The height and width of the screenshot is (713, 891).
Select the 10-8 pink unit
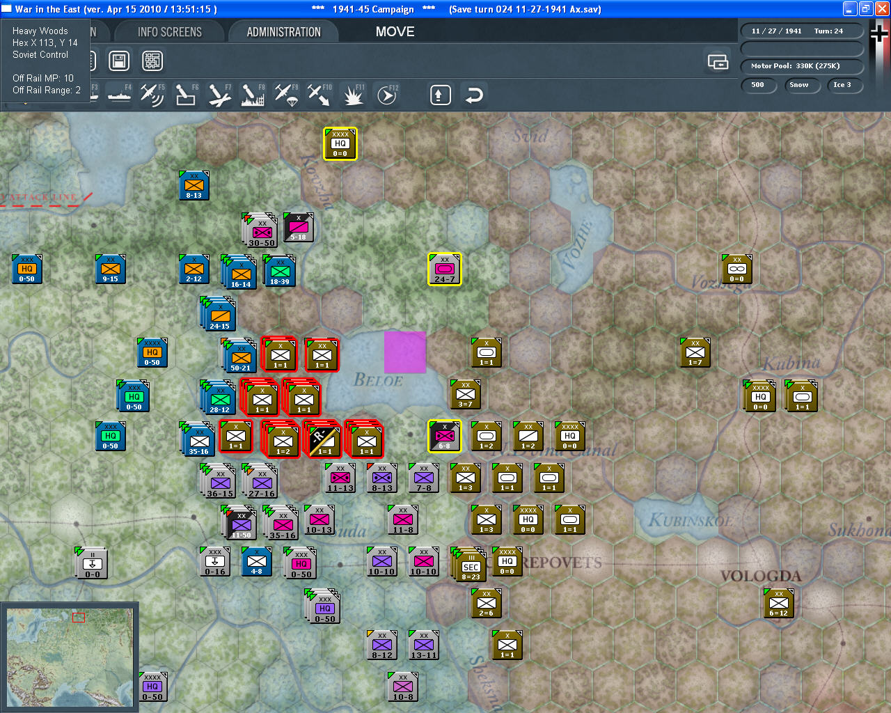(x=402, y=687)
